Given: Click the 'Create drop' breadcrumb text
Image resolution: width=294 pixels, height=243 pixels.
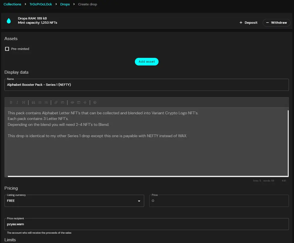Looking at the screenshot, I should (87, 4).
